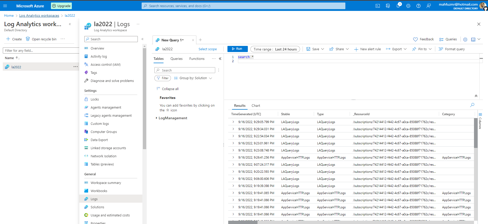This screenshot has width=488, height=224.
Task: Open the Time range selector
Action: coord(275,49)
